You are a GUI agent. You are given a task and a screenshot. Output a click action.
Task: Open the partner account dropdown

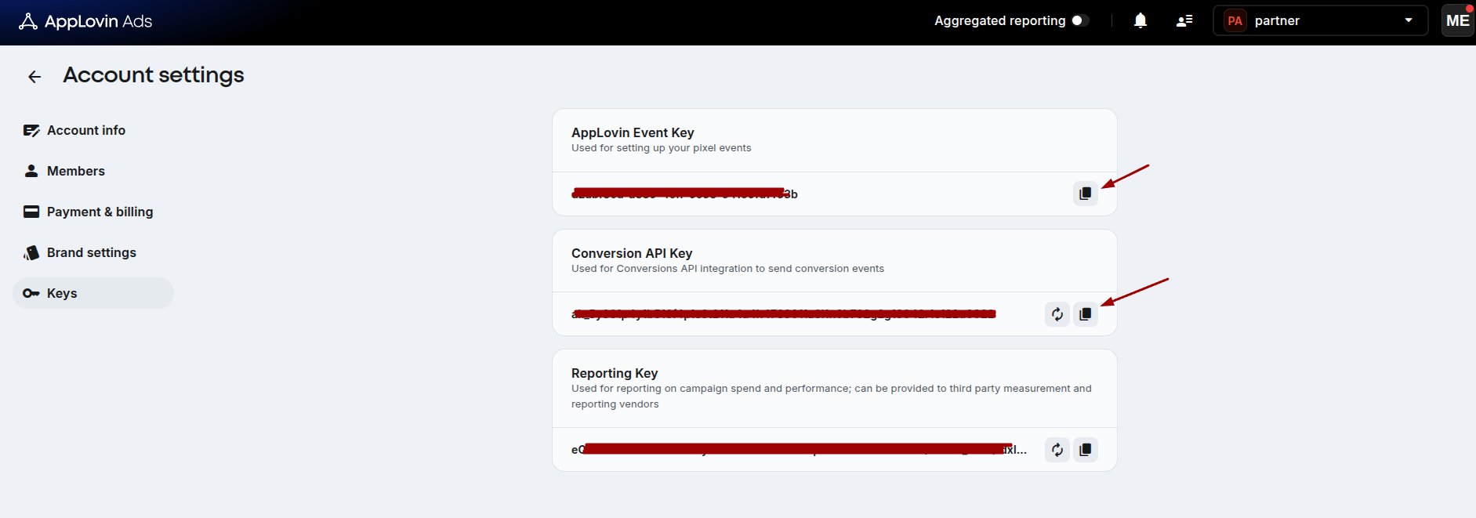coord(1320,20)
